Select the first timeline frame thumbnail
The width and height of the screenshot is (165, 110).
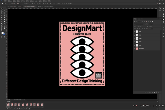[8, 105]
